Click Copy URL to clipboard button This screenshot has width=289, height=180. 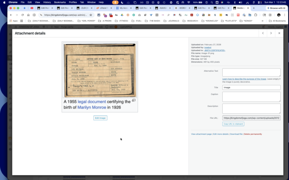coord(233,124)
